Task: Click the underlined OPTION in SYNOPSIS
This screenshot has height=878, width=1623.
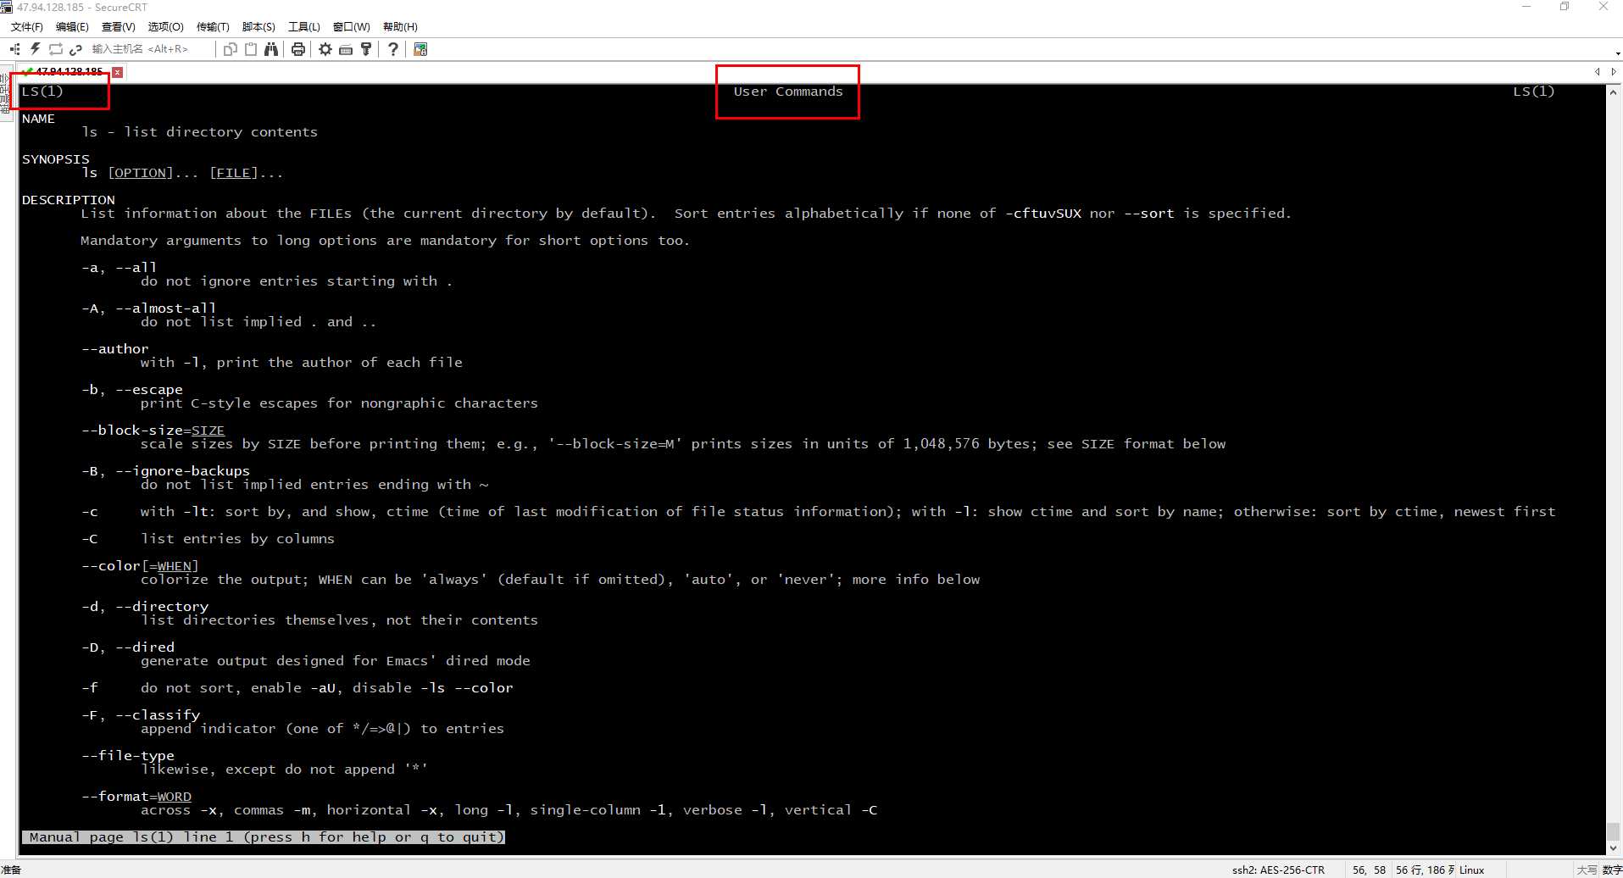Action: pos(140,173)
